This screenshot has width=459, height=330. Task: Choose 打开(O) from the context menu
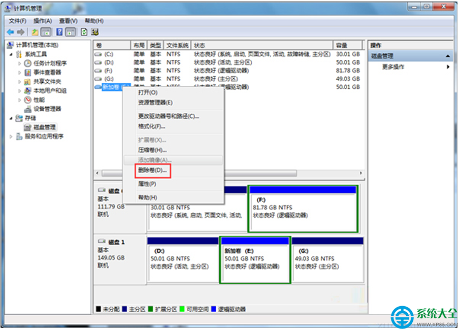(173, 92)
